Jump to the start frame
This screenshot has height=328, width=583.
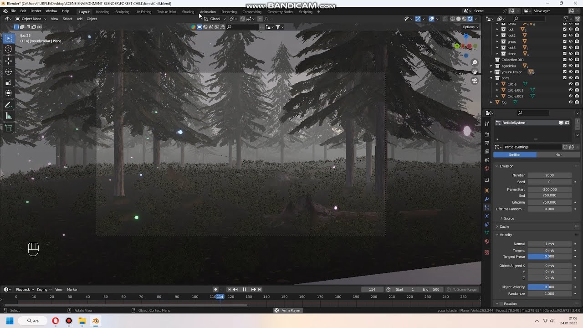tap(229, 289)
